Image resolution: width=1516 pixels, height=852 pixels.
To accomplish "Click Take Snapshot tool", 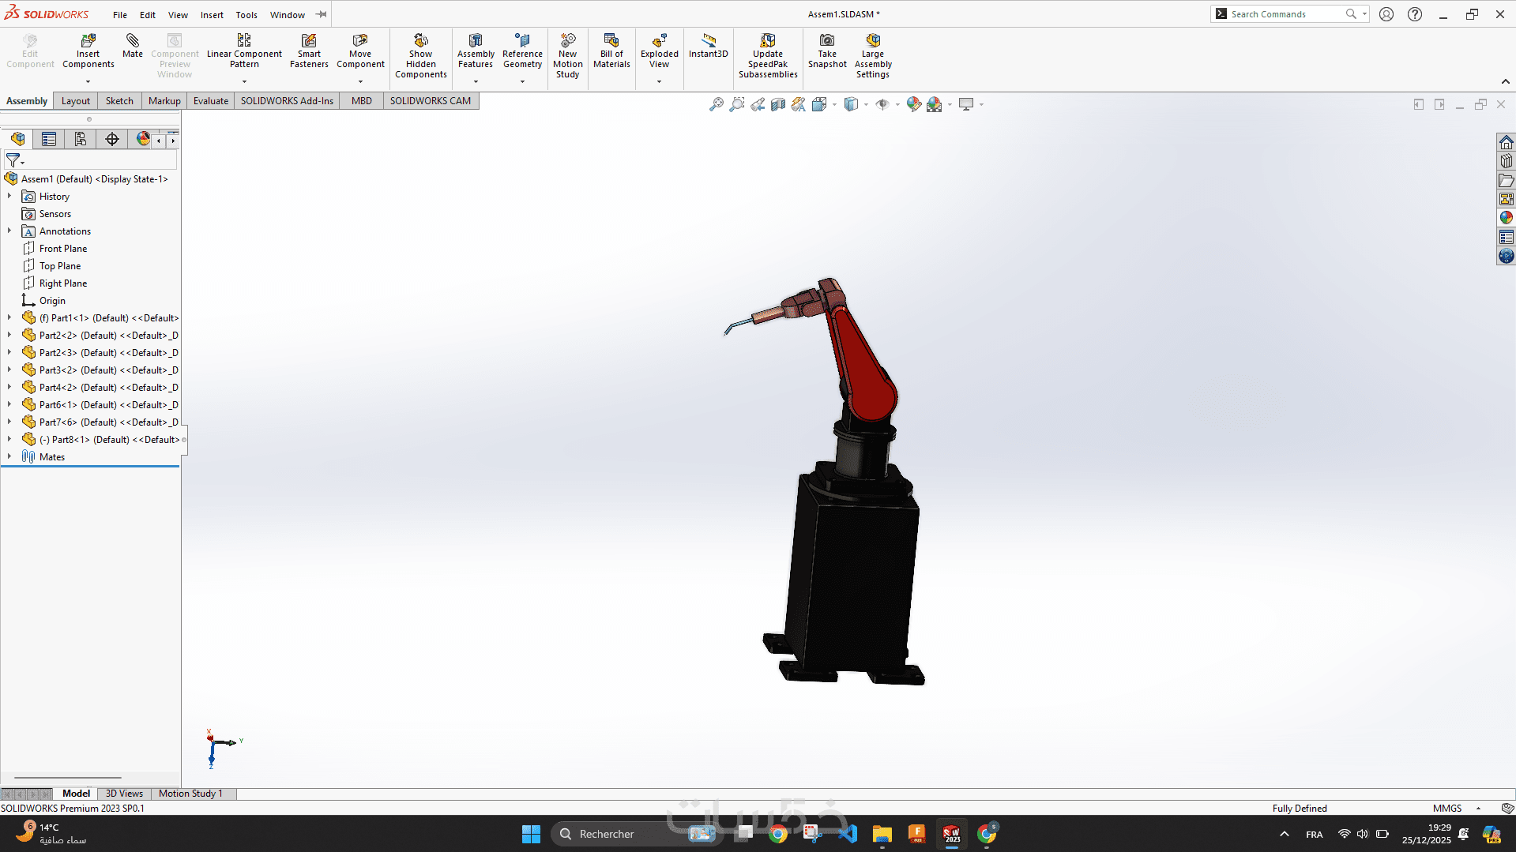I will point(827,51).
